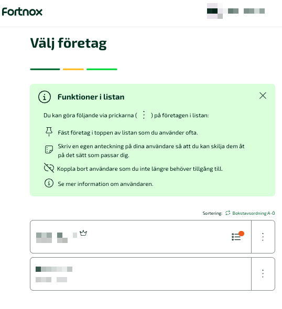Select the second company card

tap(140, 274)
